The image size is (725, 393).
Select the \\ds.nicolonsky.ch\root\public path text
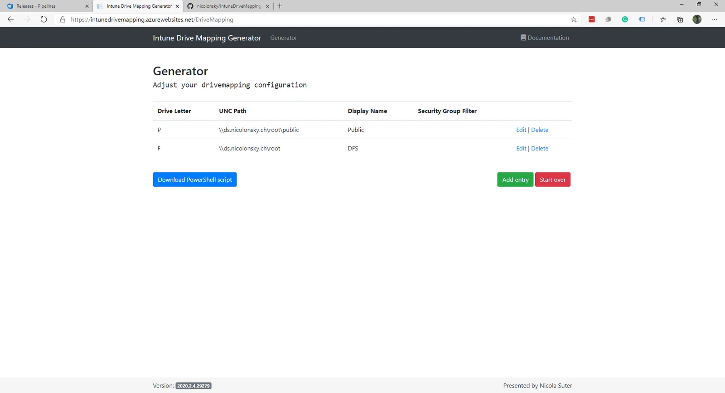(259, 130)
